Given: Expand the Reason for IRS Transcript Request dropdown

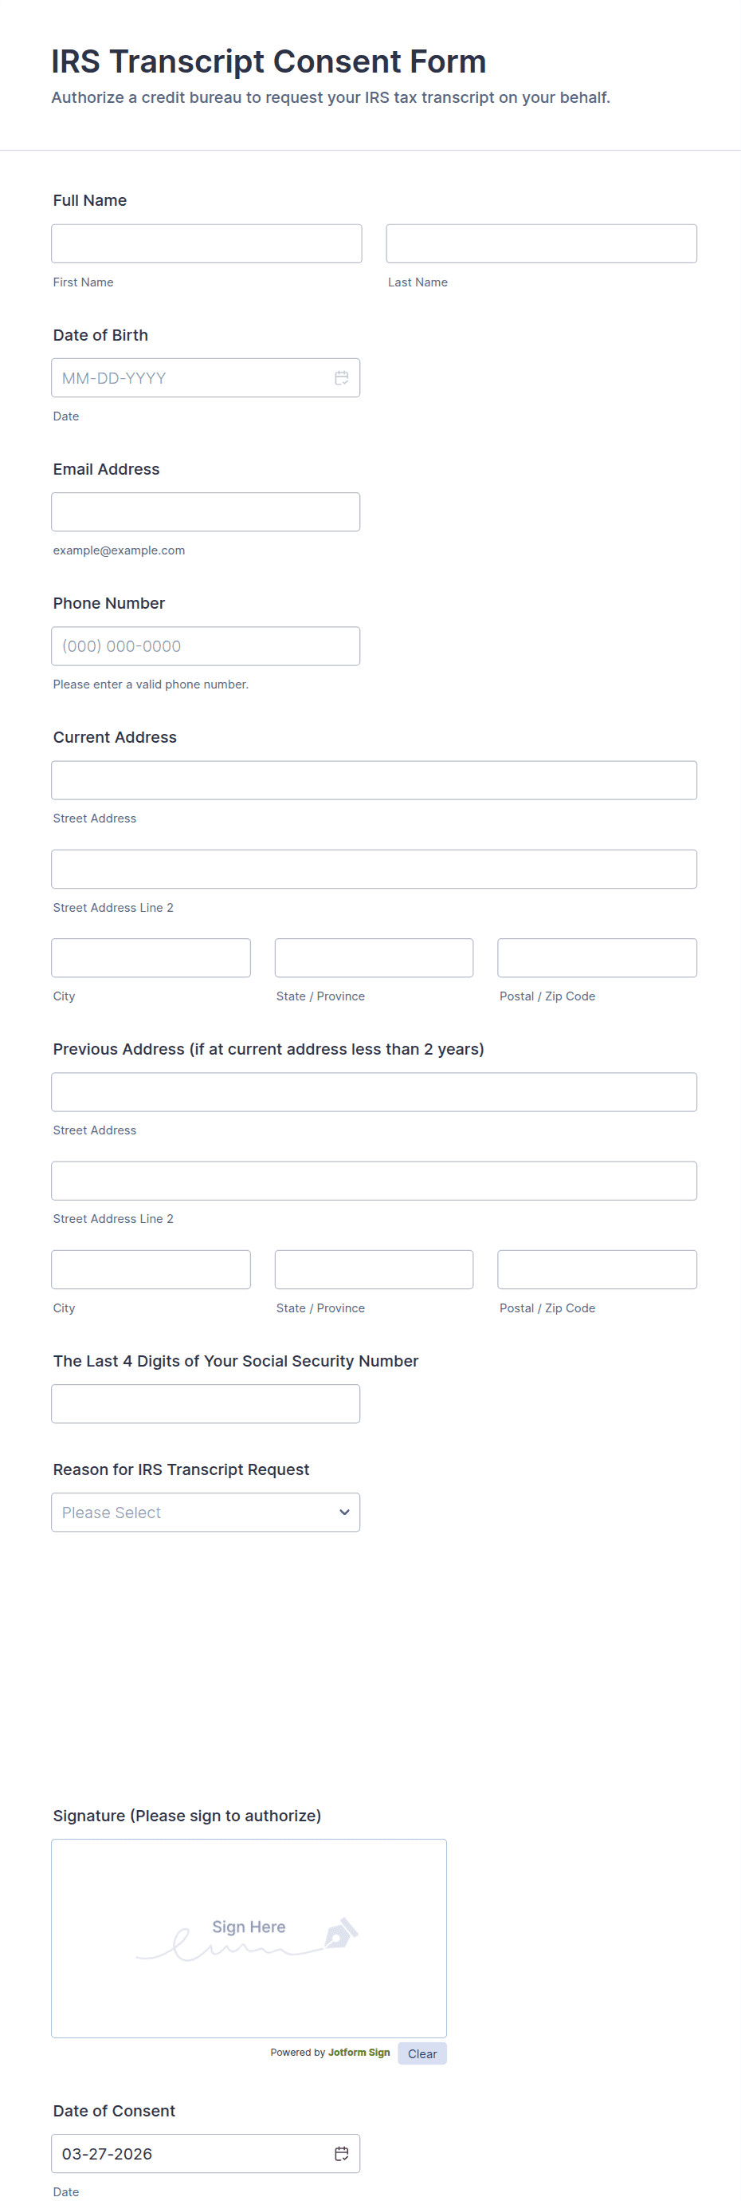Looking at the screenshot, I should [x=206, y=1512].
